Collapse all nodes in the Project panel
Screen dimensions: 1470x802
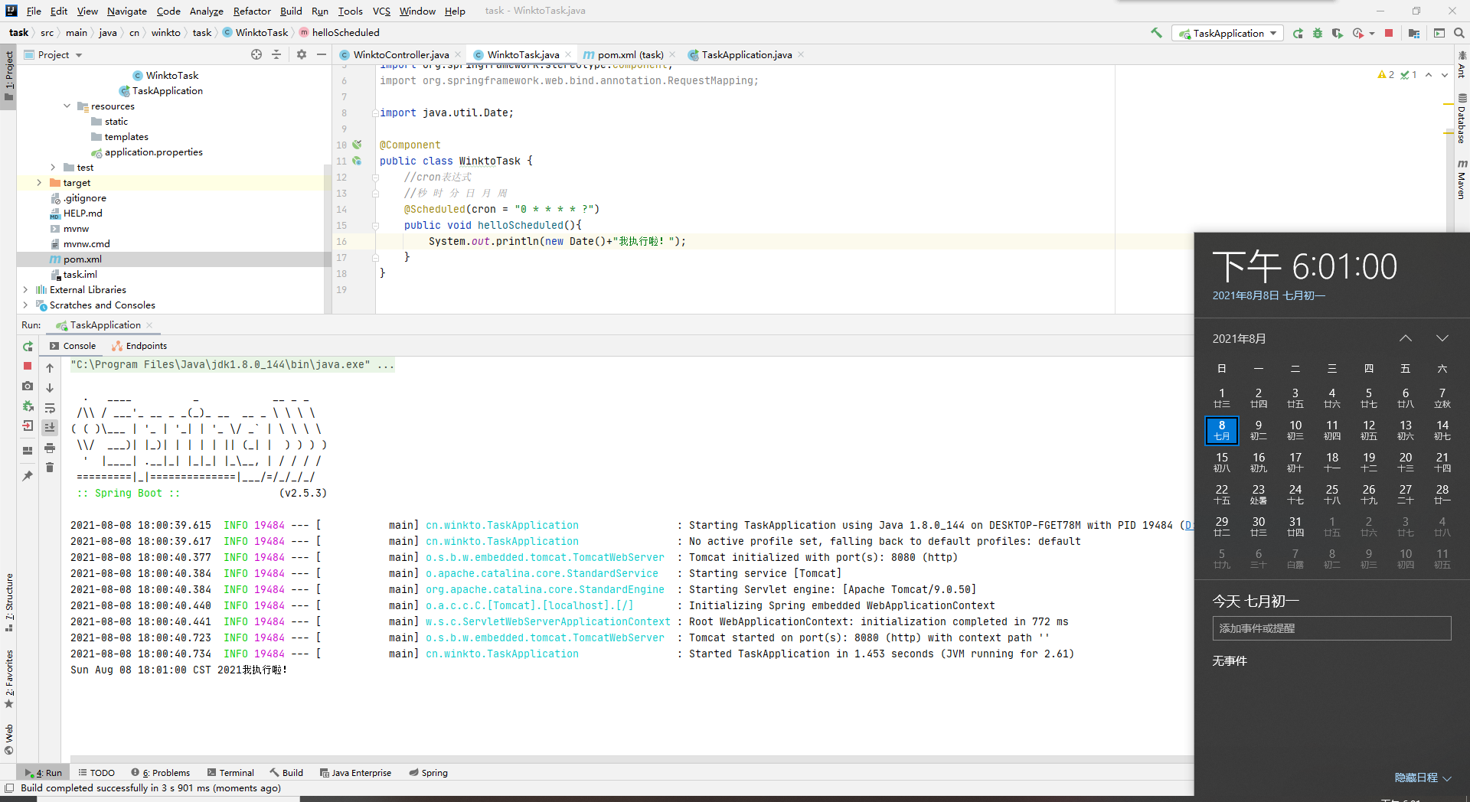[x=276, y=54]
